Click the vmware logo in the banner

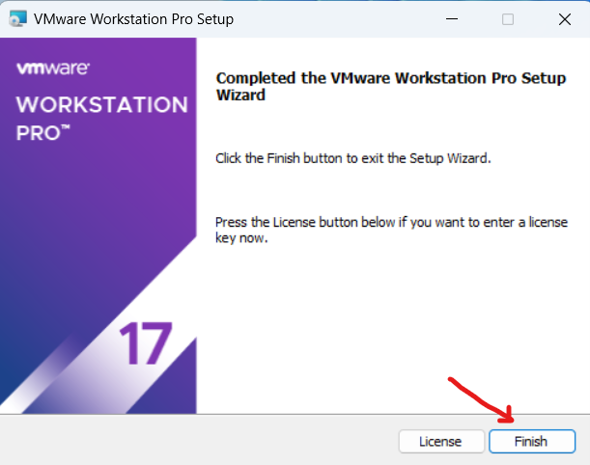pos(54,69)
